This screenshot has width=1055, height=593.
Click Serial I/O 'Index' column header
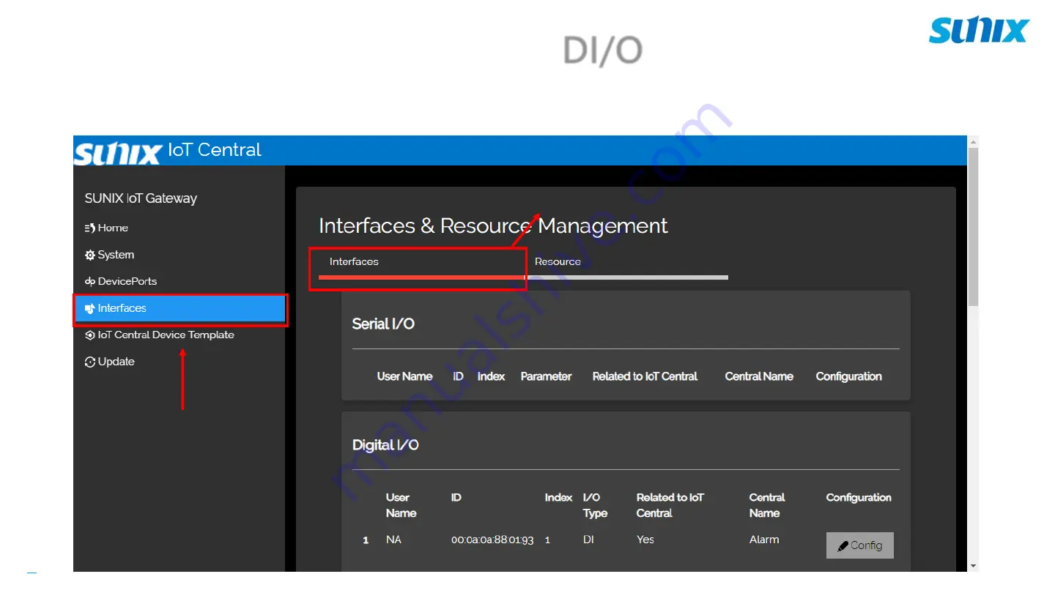pyautogui.click(x=491, y=376)
